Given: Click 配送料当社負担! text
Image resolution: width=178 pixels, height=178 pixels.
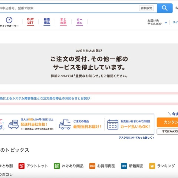Looking at the screenshot, I should (x=34, y=124).
